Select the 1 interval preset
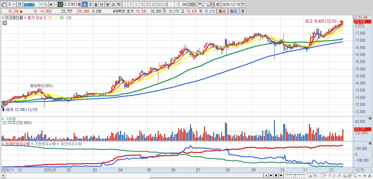This screenshot has height=179, width=373. [x=125, y=4]
